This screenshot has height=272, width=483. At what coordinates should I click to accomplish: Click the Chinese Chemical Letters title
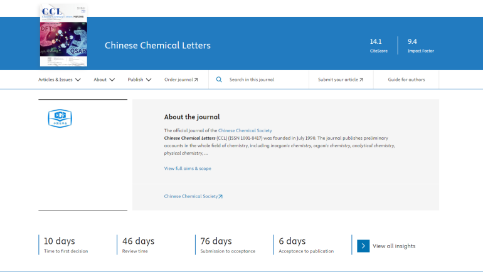pos(157,45)
